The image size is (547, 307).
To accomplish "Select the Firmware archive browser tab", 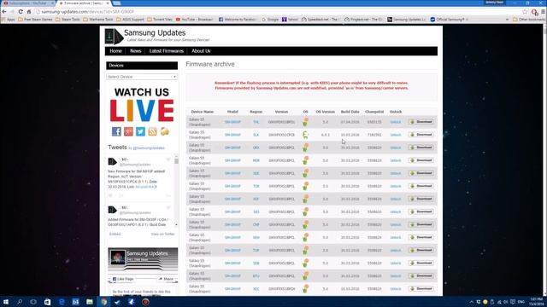I will (84, 3).
